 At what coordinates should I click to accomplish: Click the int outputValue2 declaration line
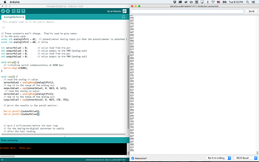[44, 57]
